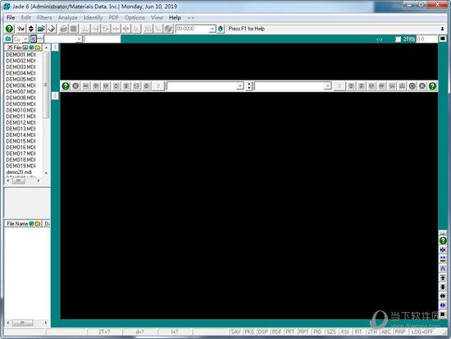Screen dimensions: 451x339
Task: Toggle the LOG=OFF status indicator
Action: (x=422, y=332)
